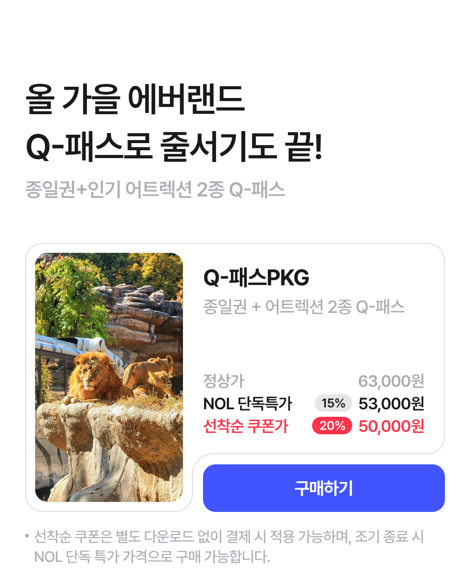Viewport: 470px width, 582px height.
Task: Click the 선착순 쿠폰가 label
Action: point(246,426)
